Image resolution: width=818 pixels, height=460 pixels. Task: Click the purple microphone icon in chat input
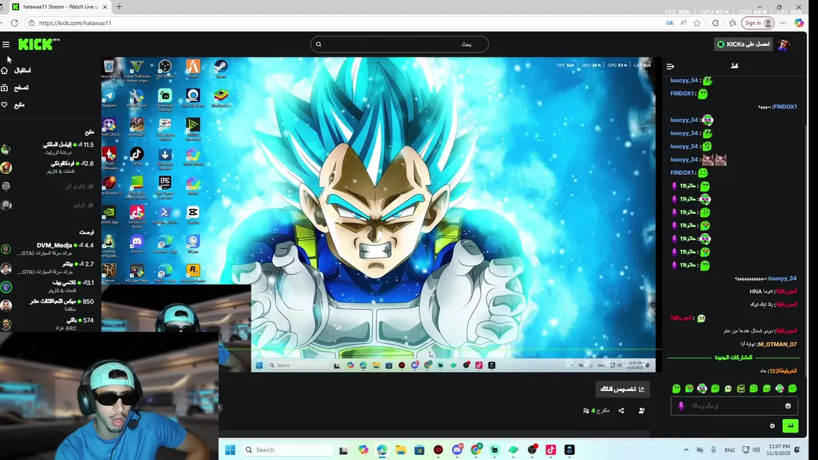(x=681, y=406)
